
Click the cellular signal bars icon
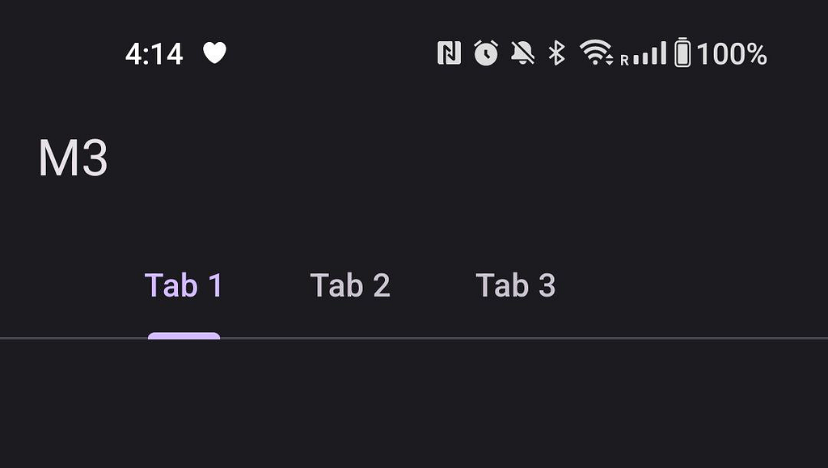coord(650,54)
